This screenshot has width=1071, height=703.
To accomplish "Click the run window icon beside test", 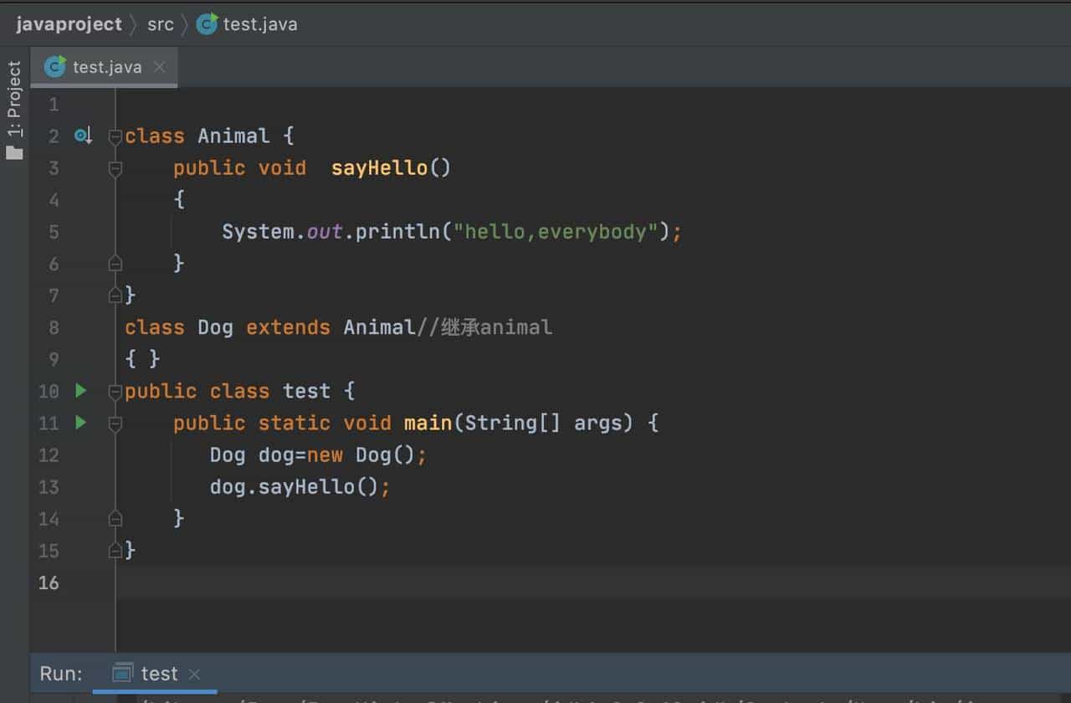I will (122, 674).
